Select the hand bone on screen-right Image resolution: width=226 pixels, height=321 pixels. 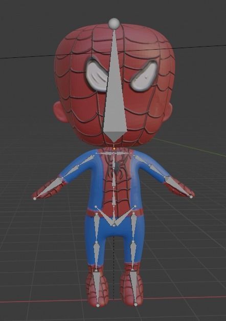[178, 186]
